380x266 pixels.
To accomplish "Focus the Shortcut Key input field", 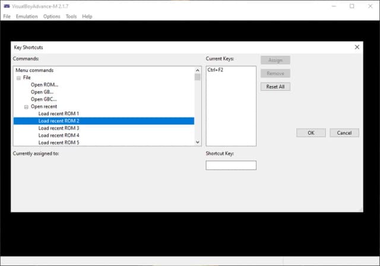I will click(x=231, y=165).
